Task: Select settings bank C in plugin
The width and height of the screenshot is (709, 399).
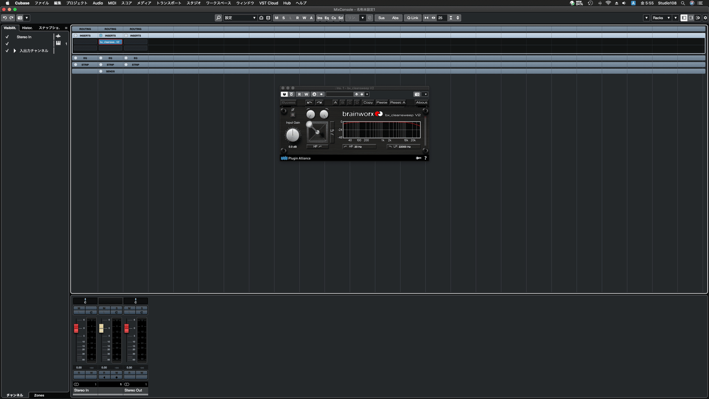Action: [x=350, y=102]
